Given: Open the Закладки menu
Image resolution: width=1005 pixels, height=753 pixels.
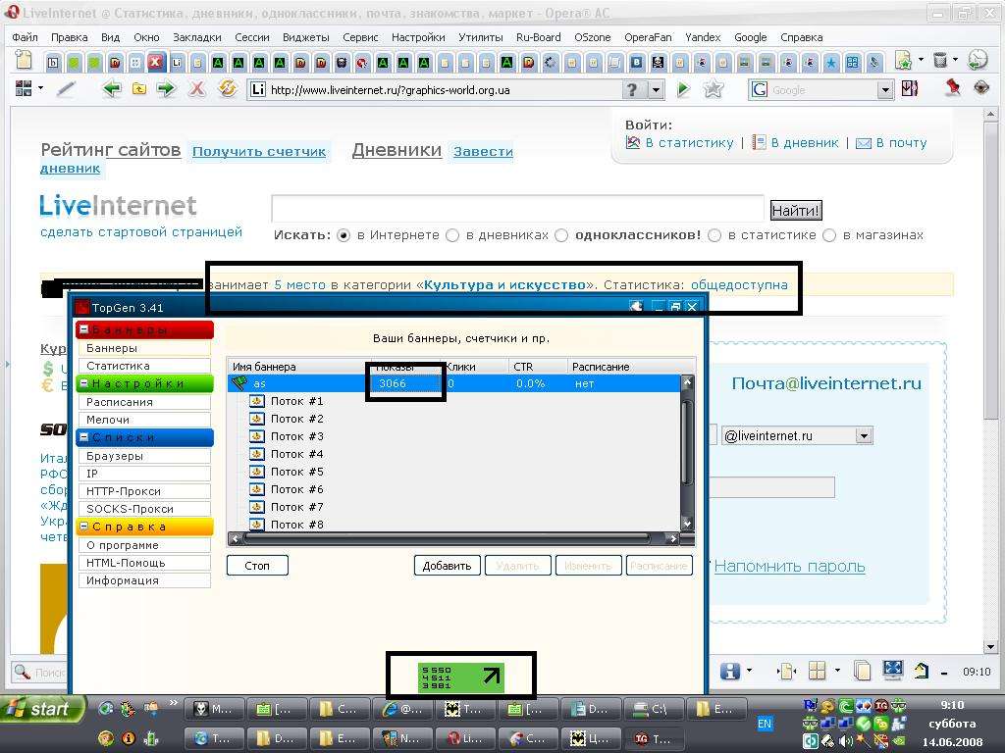Looking at the screenshot, I should click(197, 37).
